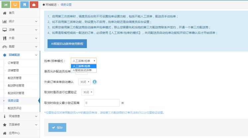Screen dimensions: 248x138
Task: Click the green chart shortcut icon
Action: [6, 5]
